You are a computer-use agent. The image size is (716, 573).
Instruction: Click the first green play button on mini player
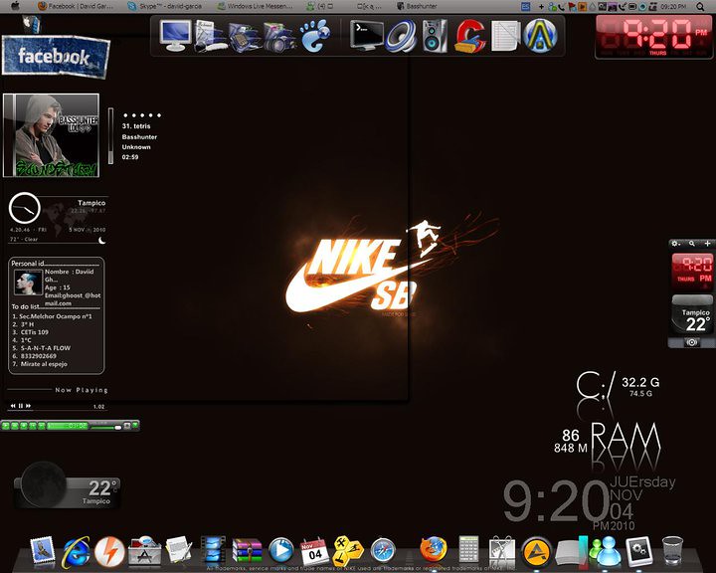(6, 426)
